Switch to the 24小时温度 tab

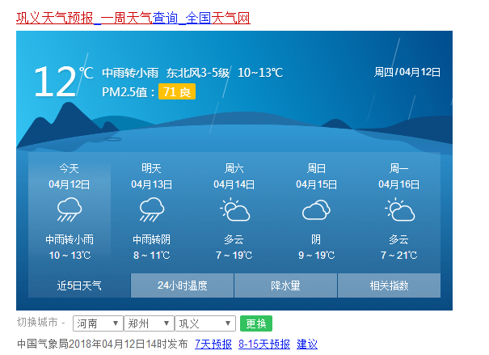[x=183, y=285]
